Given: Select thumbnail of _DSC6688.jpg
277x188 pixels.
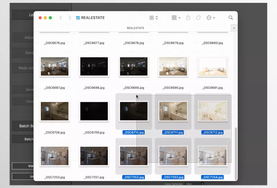Looking at the screenshot, I should point(94,66).
